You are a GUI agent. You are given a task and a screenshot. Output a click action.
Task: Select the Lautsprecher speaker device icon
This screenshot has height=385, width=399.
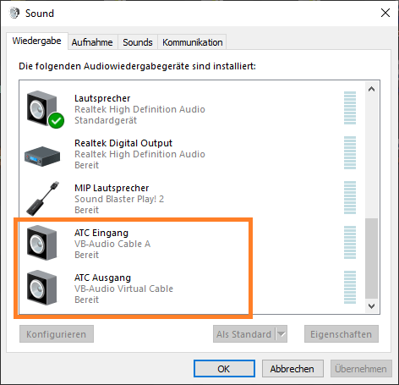point(42,108)
